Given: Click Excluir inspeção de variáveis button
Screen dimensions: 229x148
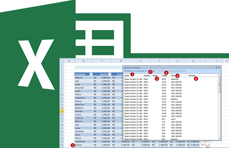Looking at the screenshot, I should click(x=172, y=71).
